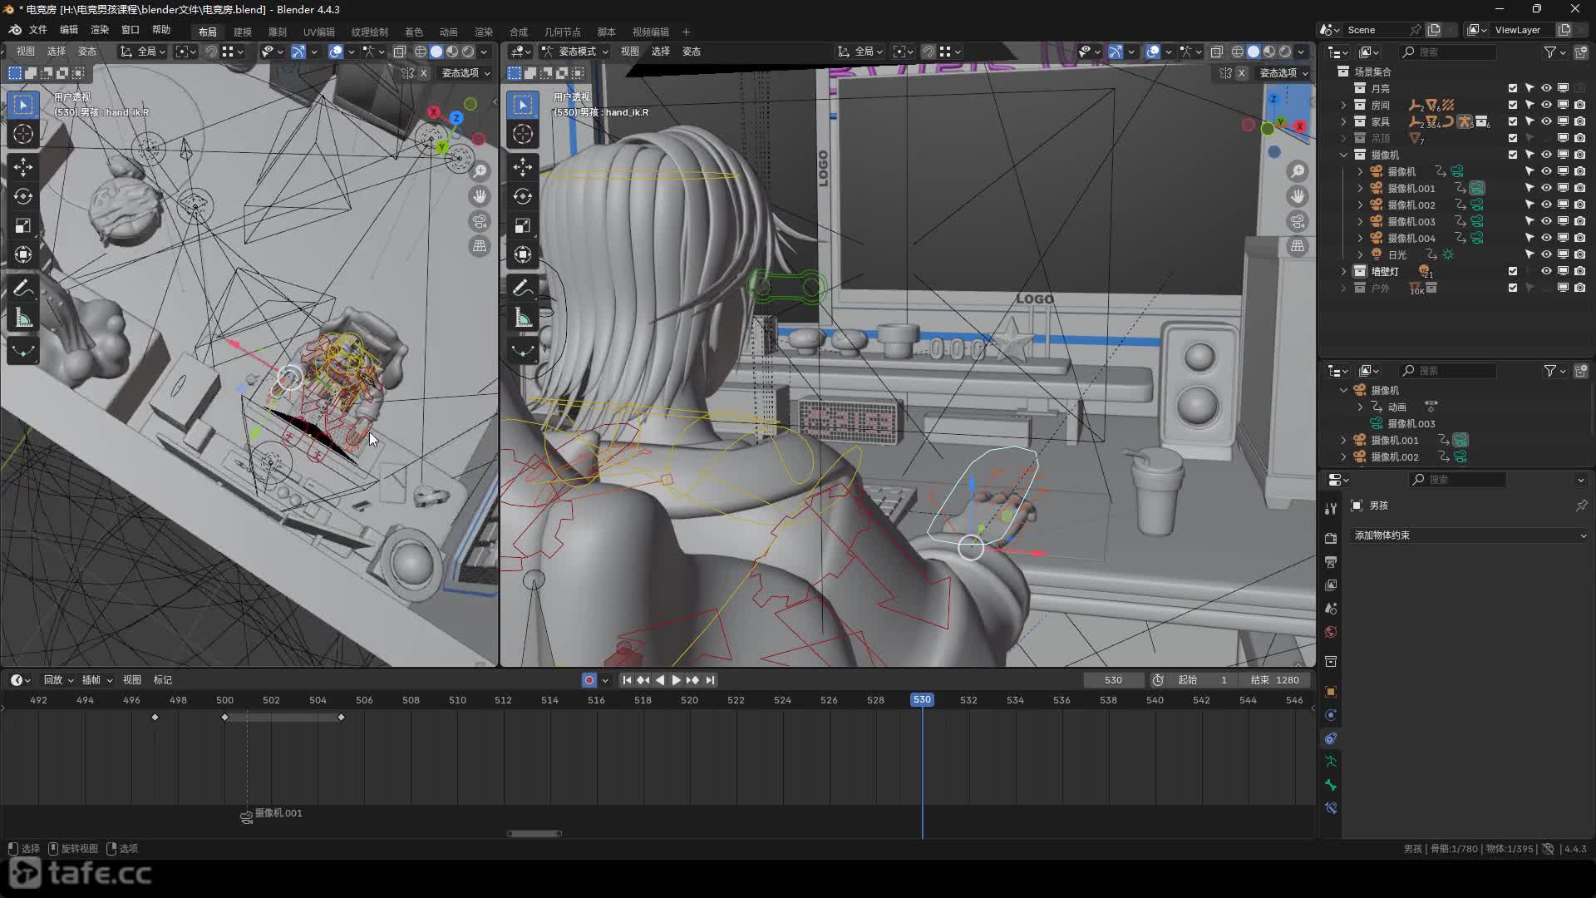Open the 渲染 menu in top bar
The width and height of the screenshot is (1596, 898).
tap(100, 30)
